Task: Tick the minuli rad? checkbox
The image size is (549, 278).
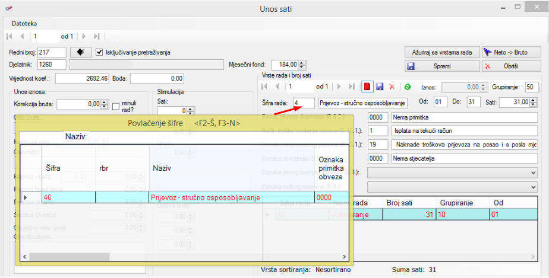Action: [116, 106]
